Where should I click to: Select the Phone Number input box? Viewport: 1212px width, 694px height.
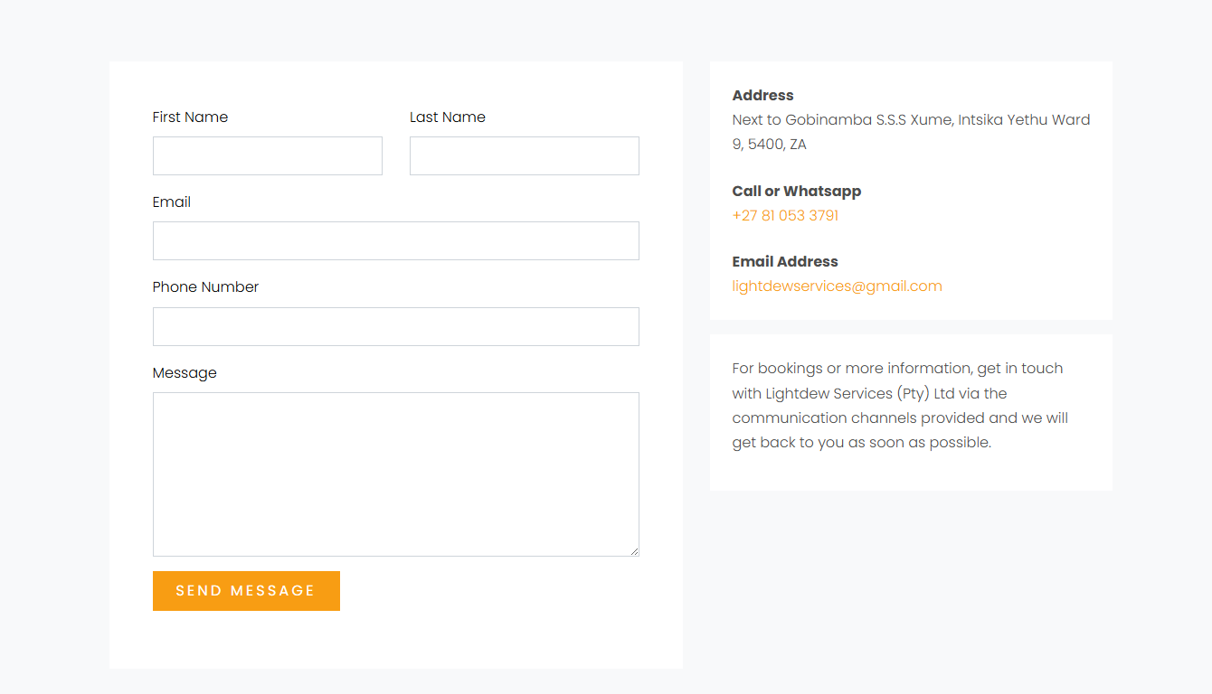[395, 326]
